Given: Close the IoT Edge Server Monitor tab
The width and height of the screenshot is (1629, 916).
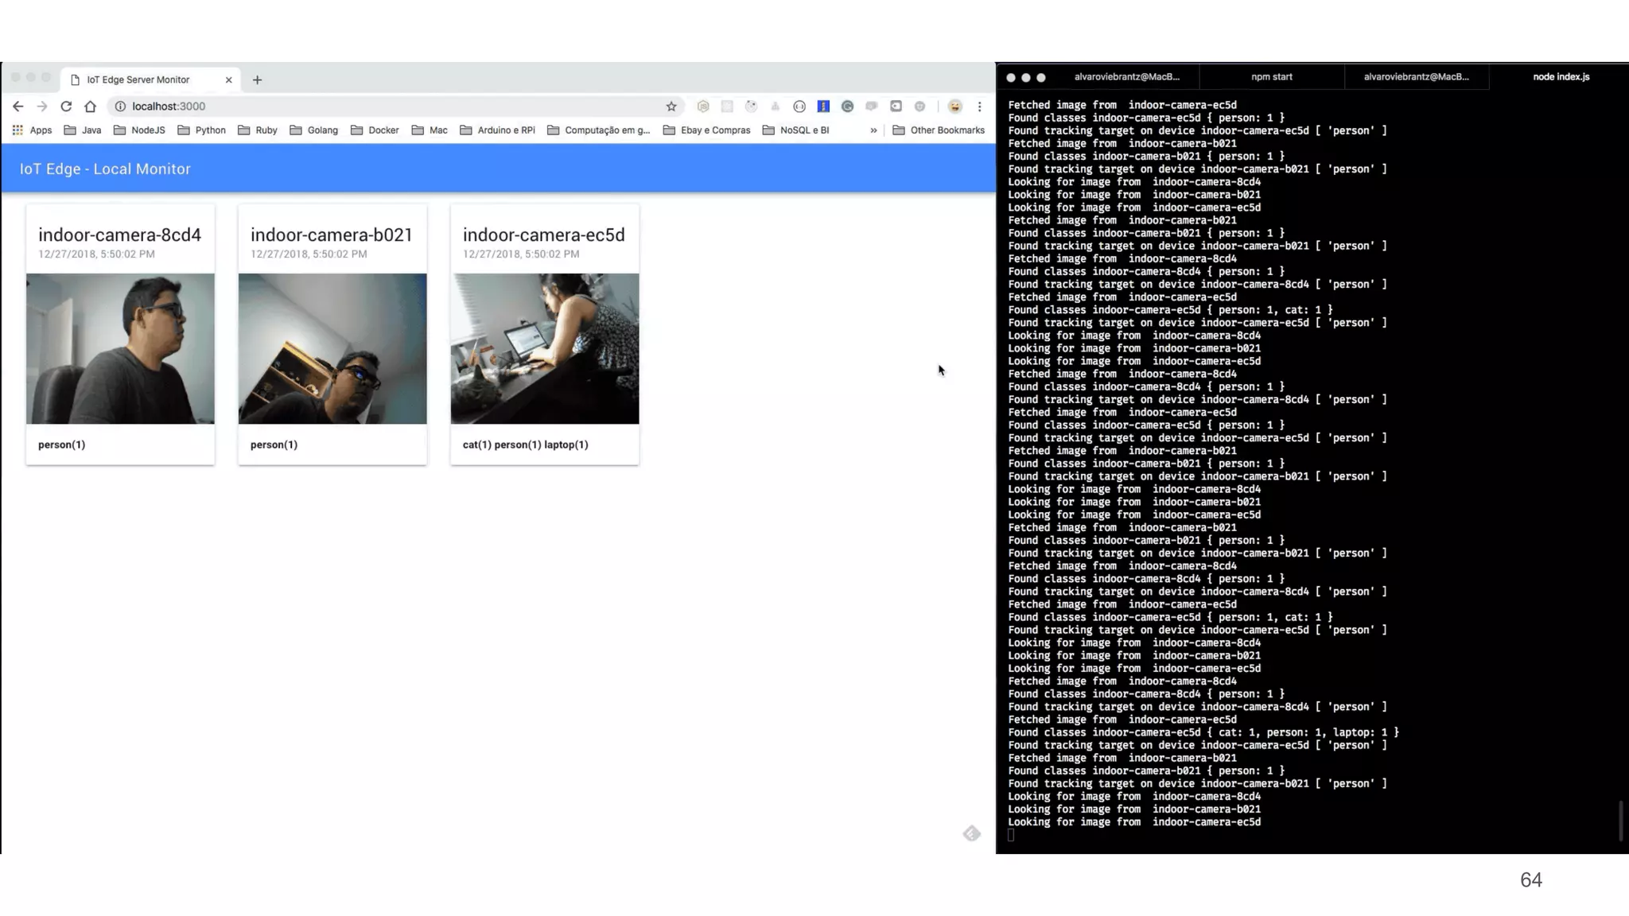Looking at the screenshot, I should 228,80.
